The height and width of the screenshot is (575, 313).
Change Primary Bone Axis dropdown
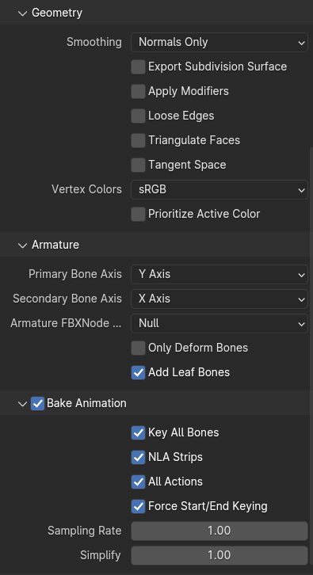pos(219,274)
